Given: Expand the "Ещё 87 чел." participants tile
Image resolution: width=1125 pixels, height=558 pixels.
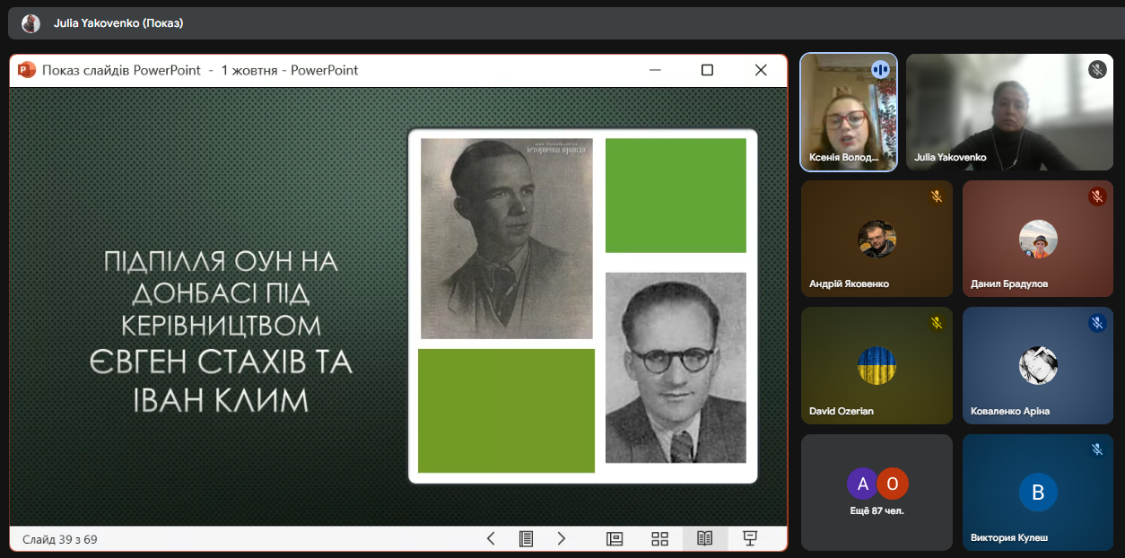Looking at the screenshot, I should pos(876,492).
